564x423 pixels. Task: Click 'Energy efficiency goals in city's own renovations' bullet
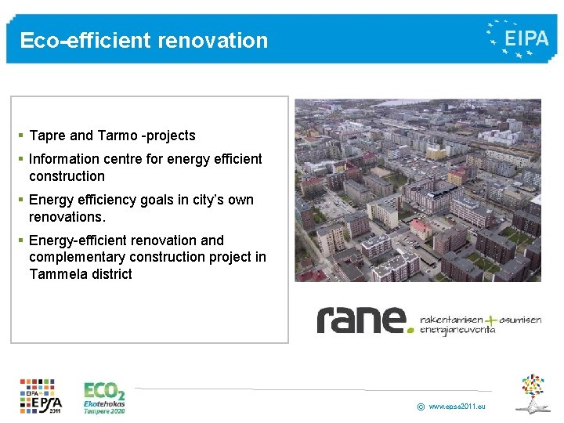pos(141,208)
